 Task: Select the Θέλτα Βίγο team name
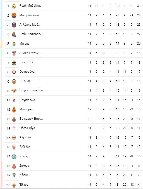click(27, 128)
